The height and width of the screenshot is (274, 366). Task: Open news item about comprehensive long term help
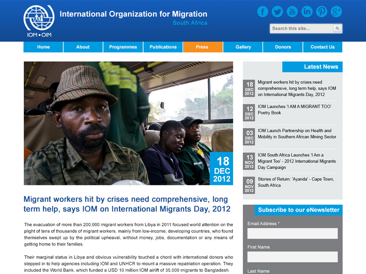(x=296, y=88)
